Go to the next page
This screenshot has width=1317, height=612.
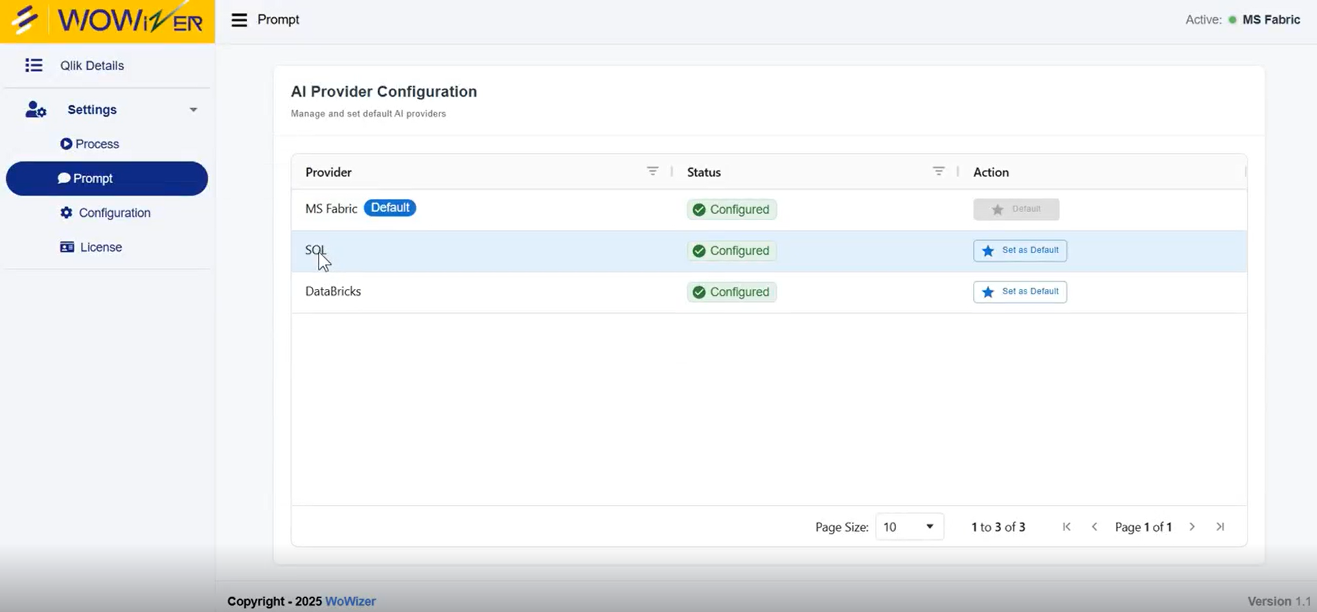point(1192,527)
